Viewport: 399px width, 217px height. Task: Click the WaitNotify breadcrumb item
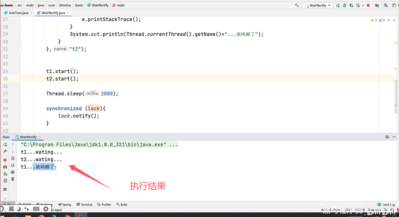[x=98, y=5]
